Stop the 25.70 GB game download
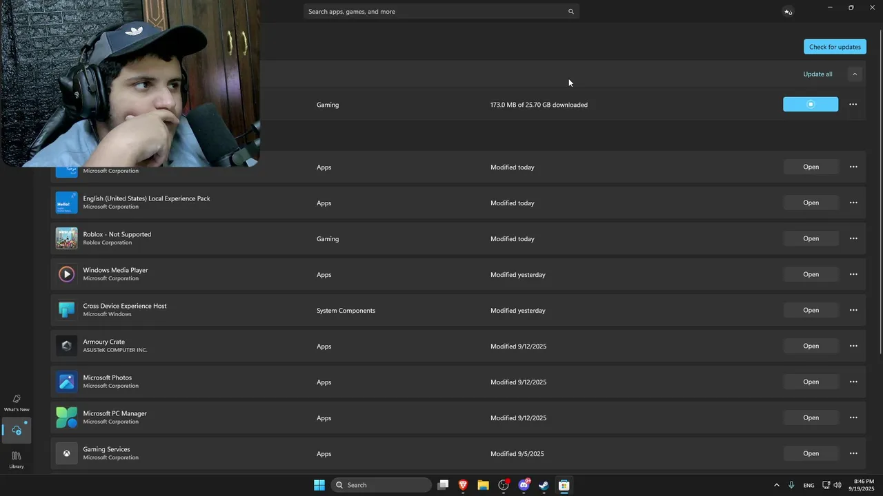Viewport: 883px width, 496px height. click(x=811, y=104)
